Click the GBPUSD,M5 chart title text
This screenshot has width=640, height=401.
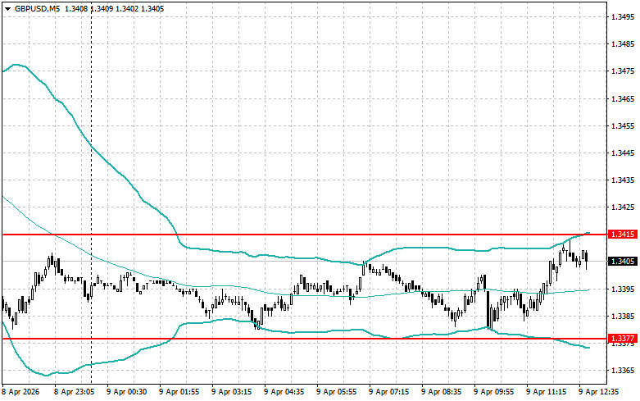coord(37,8)
